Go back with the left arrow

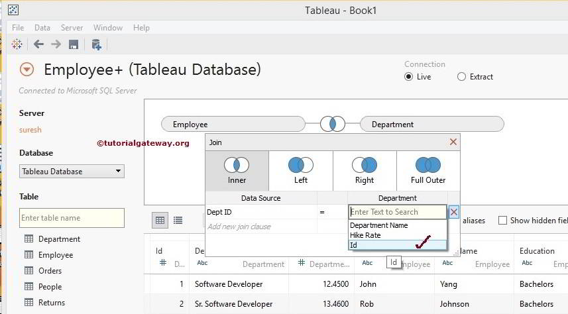pos(38,44)
